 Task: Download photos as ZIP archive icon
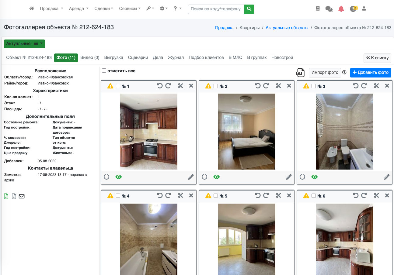[300, 73]
